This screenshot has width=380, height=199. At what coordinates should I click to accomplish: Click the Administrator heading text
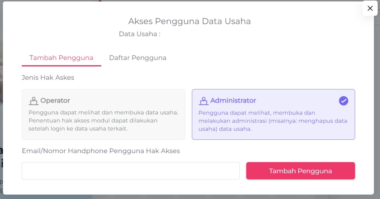[233, 101]
